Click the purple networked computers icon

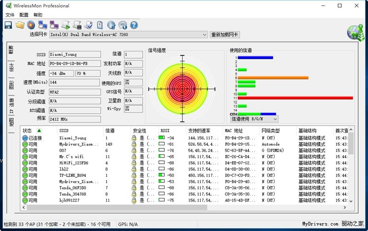tap(54, 25)
